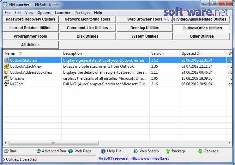Click the Advanced Run button label
The height and width of the screenshot is (165, 235).
54,151
